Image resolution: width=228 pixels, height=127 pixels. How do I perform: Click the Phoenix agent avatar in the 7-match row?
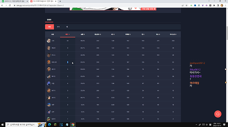(49, 55)
